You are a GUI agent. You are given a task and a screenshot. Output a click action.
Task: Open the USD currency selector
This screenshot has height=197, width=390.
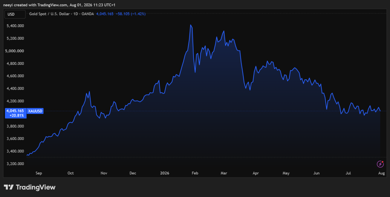click(15, 14)
